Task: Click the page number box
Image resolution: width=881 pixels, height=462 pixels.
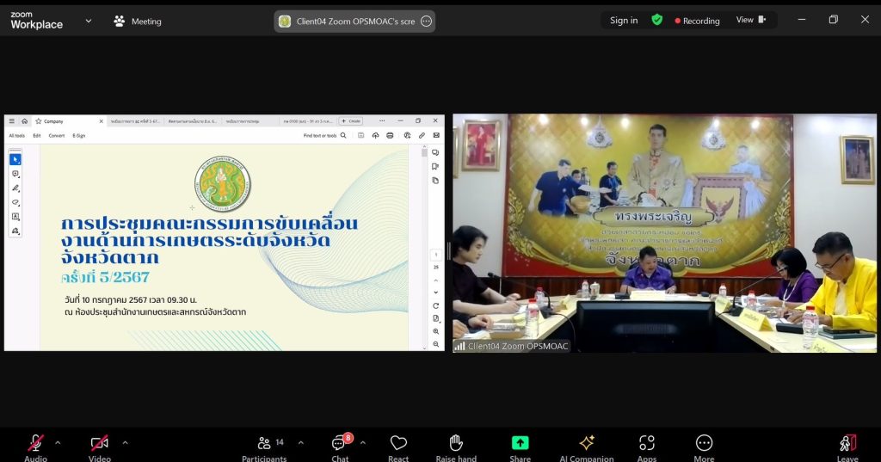Action: pyautogui.click(x=436, y=256)
